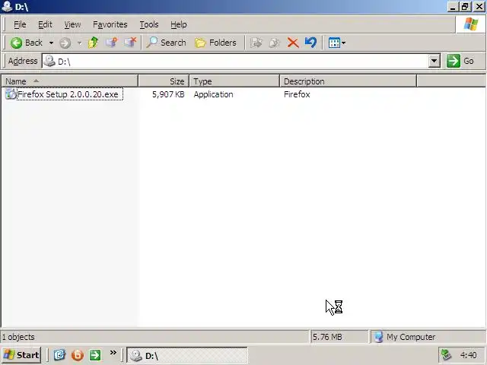Open the Start menu

21,355
